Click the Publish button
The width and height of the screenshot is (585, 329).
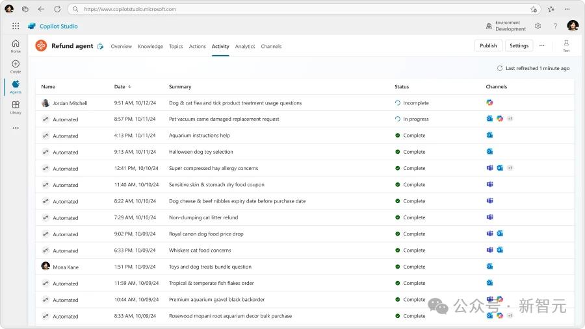click(x=488, y=45)
